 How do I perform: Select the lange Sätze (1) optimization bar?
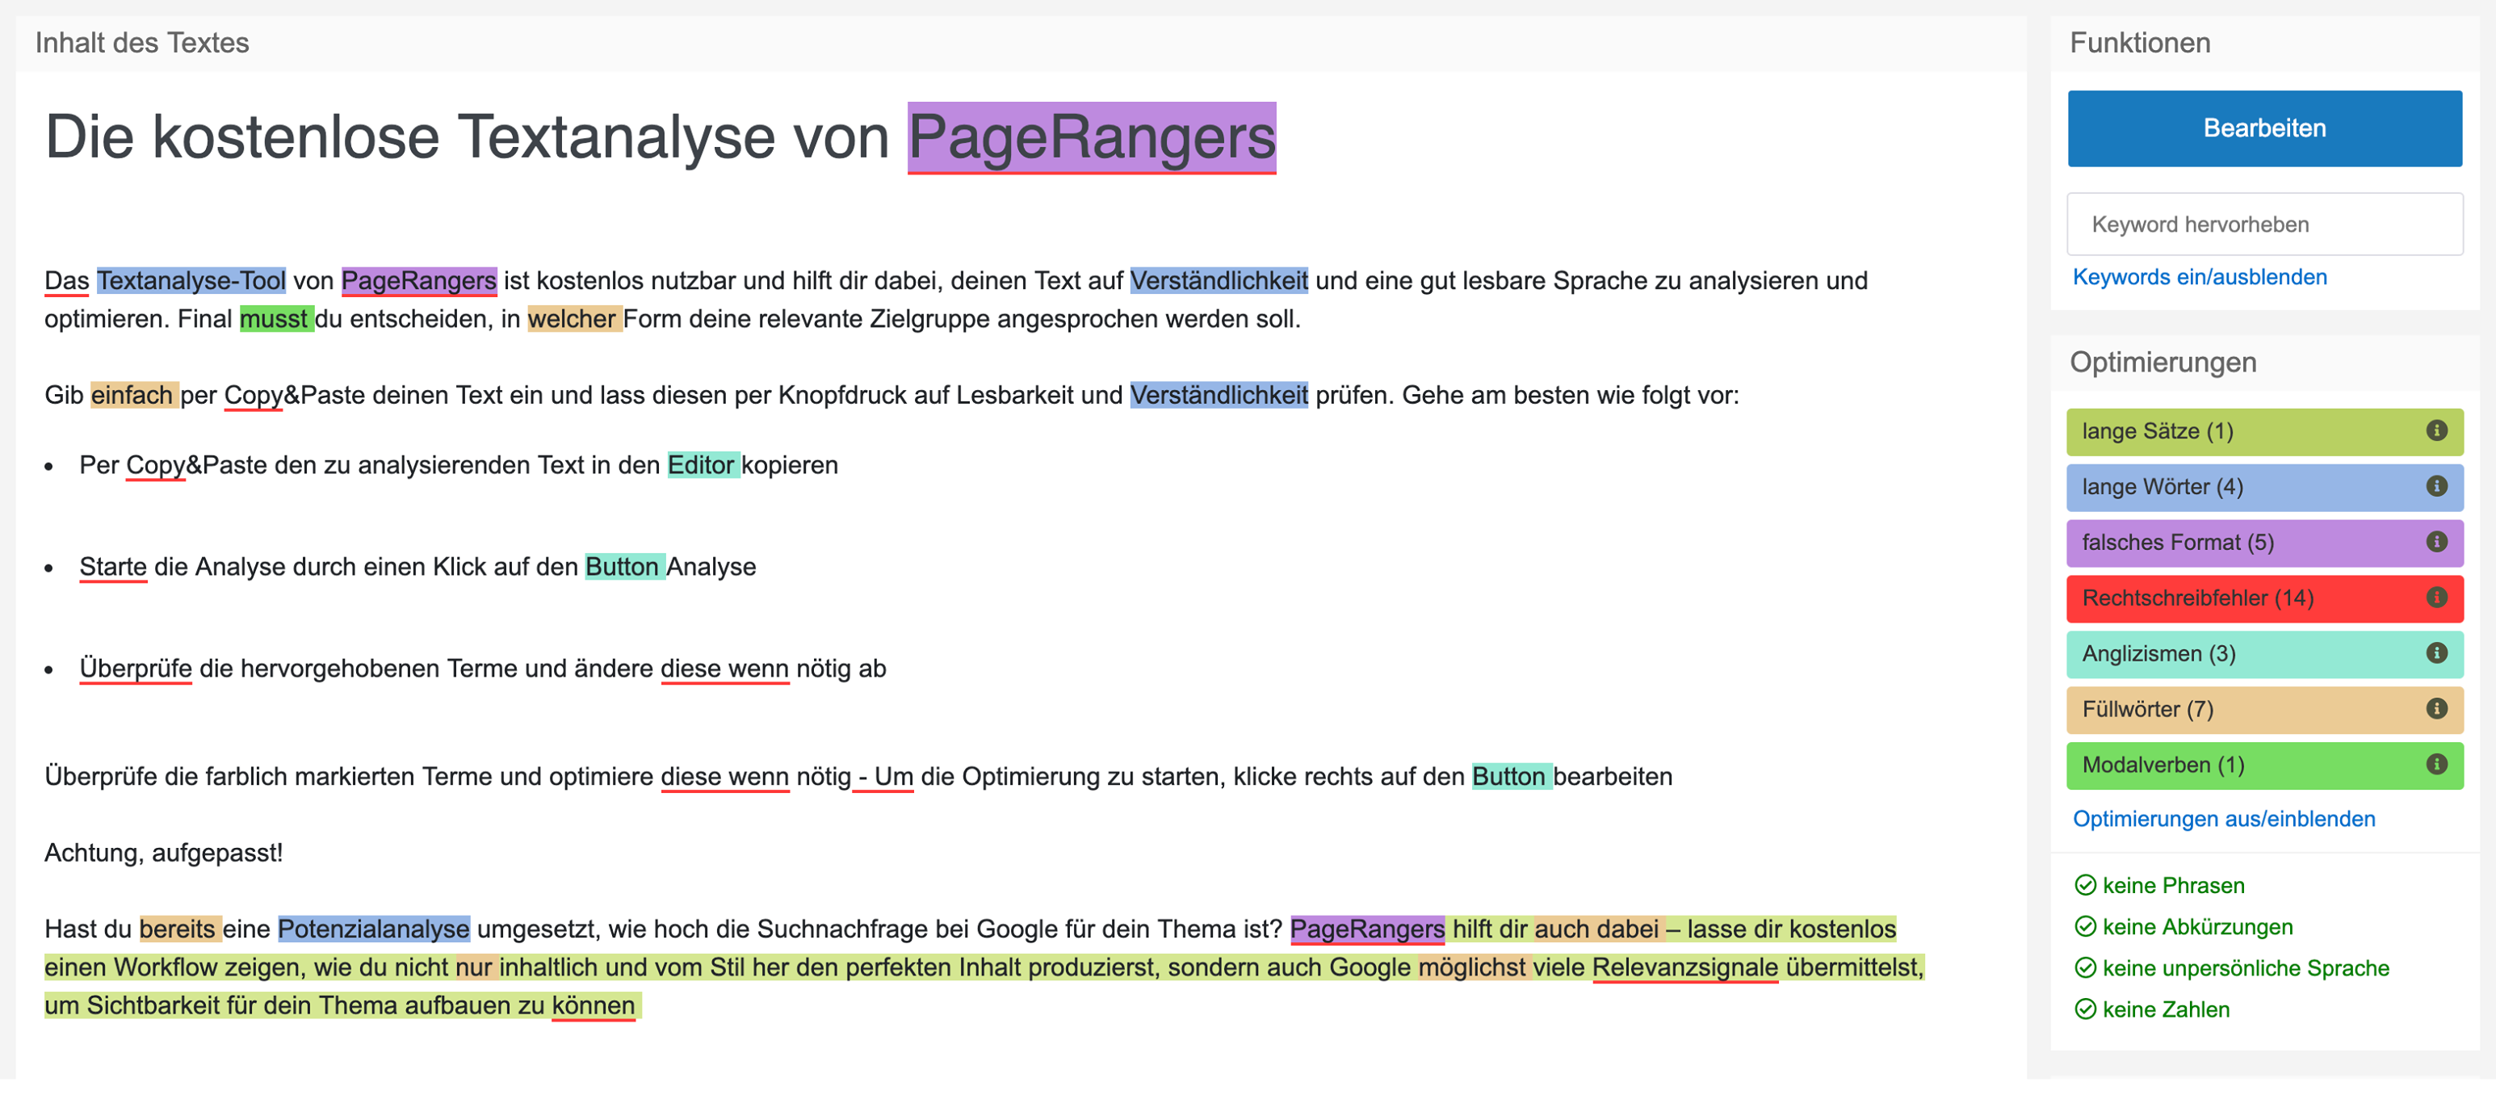point(2263,431)
